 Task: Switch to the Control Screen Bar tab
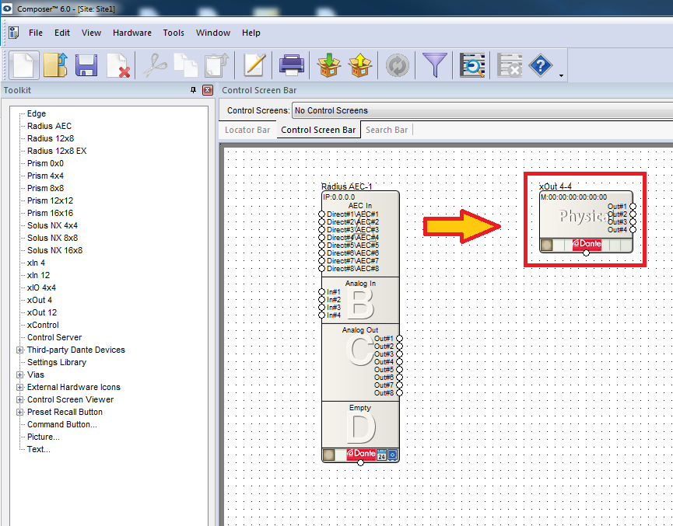tap(318, 130)
